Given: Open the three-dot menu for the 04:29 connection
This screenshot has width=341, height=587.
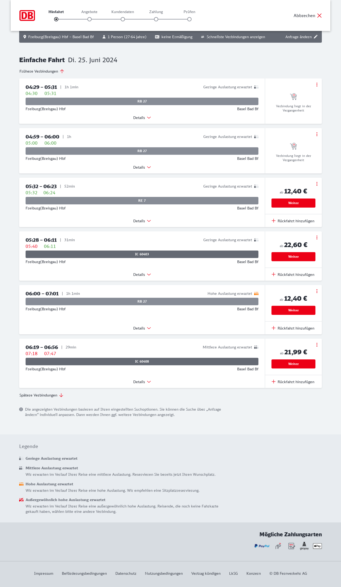Looking at the screenshot, I should coord(317,85).
